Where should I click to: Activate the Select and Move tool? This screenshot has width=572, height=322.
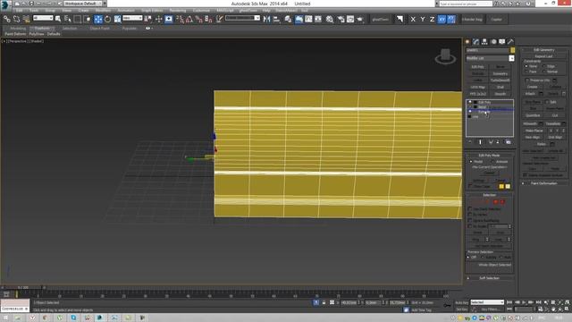[98, 19]
